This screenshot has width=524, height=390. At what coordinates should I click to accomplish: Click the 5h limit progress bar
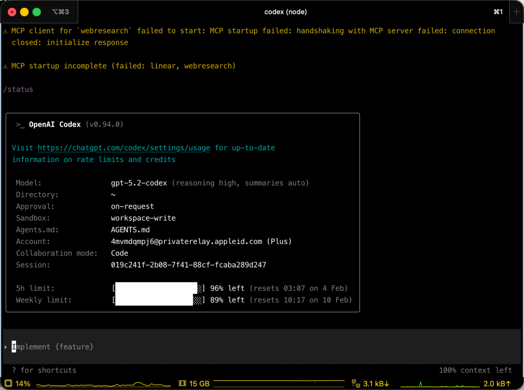tap(158, 288)
